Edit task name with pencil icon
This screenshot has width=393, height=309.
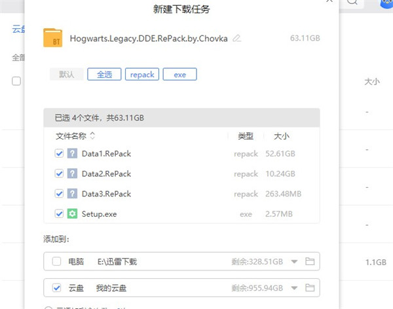coord(236,39)
